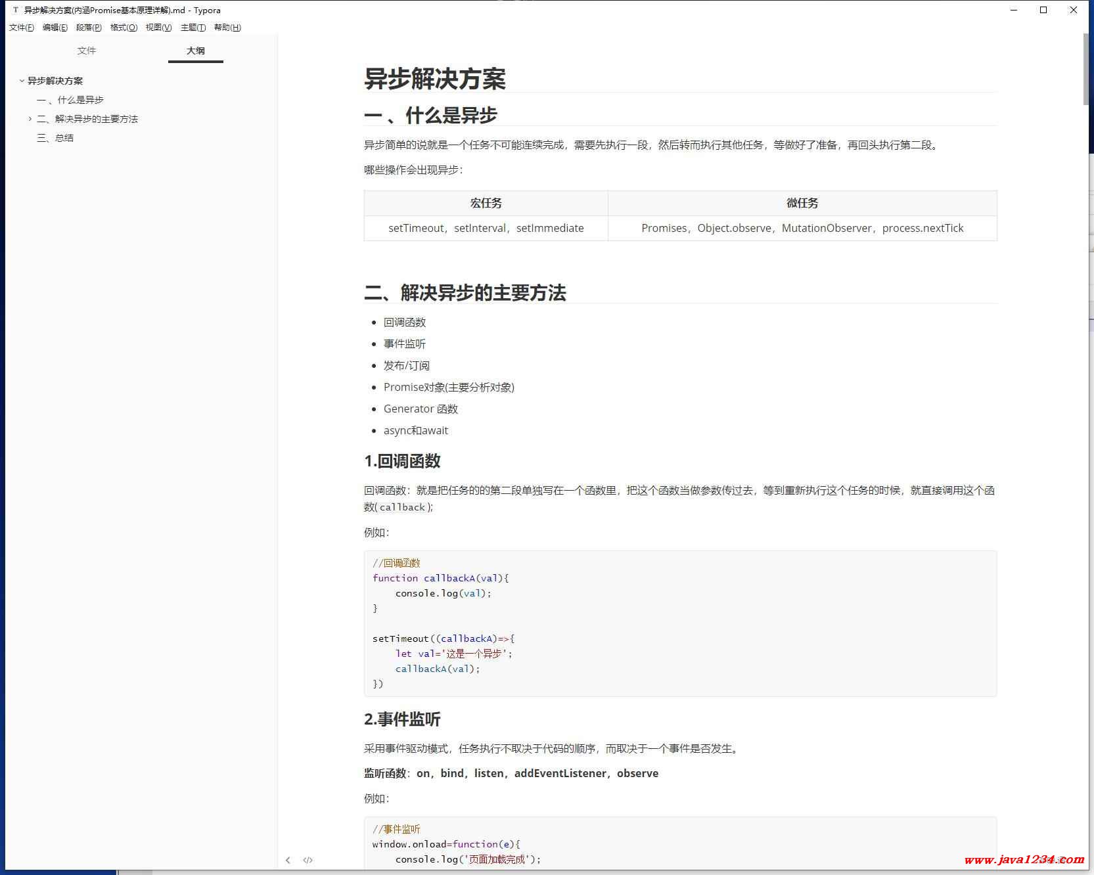This screenshot has height=875, width=1094.
Task: Jump to 三、总结 in outline
Action: click(55, 138)
